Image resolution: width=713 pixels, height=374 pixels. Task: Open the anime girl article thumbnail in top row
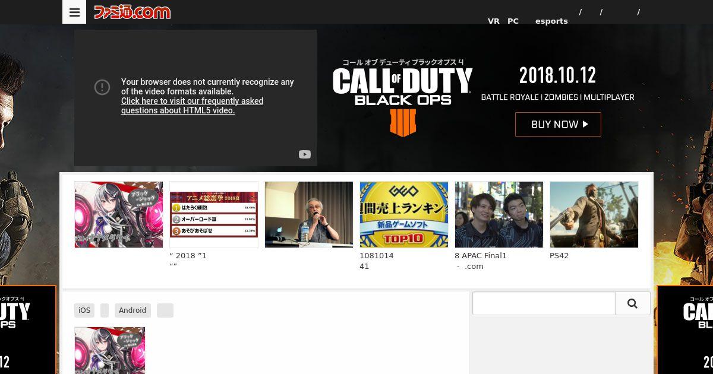[119, 214]
